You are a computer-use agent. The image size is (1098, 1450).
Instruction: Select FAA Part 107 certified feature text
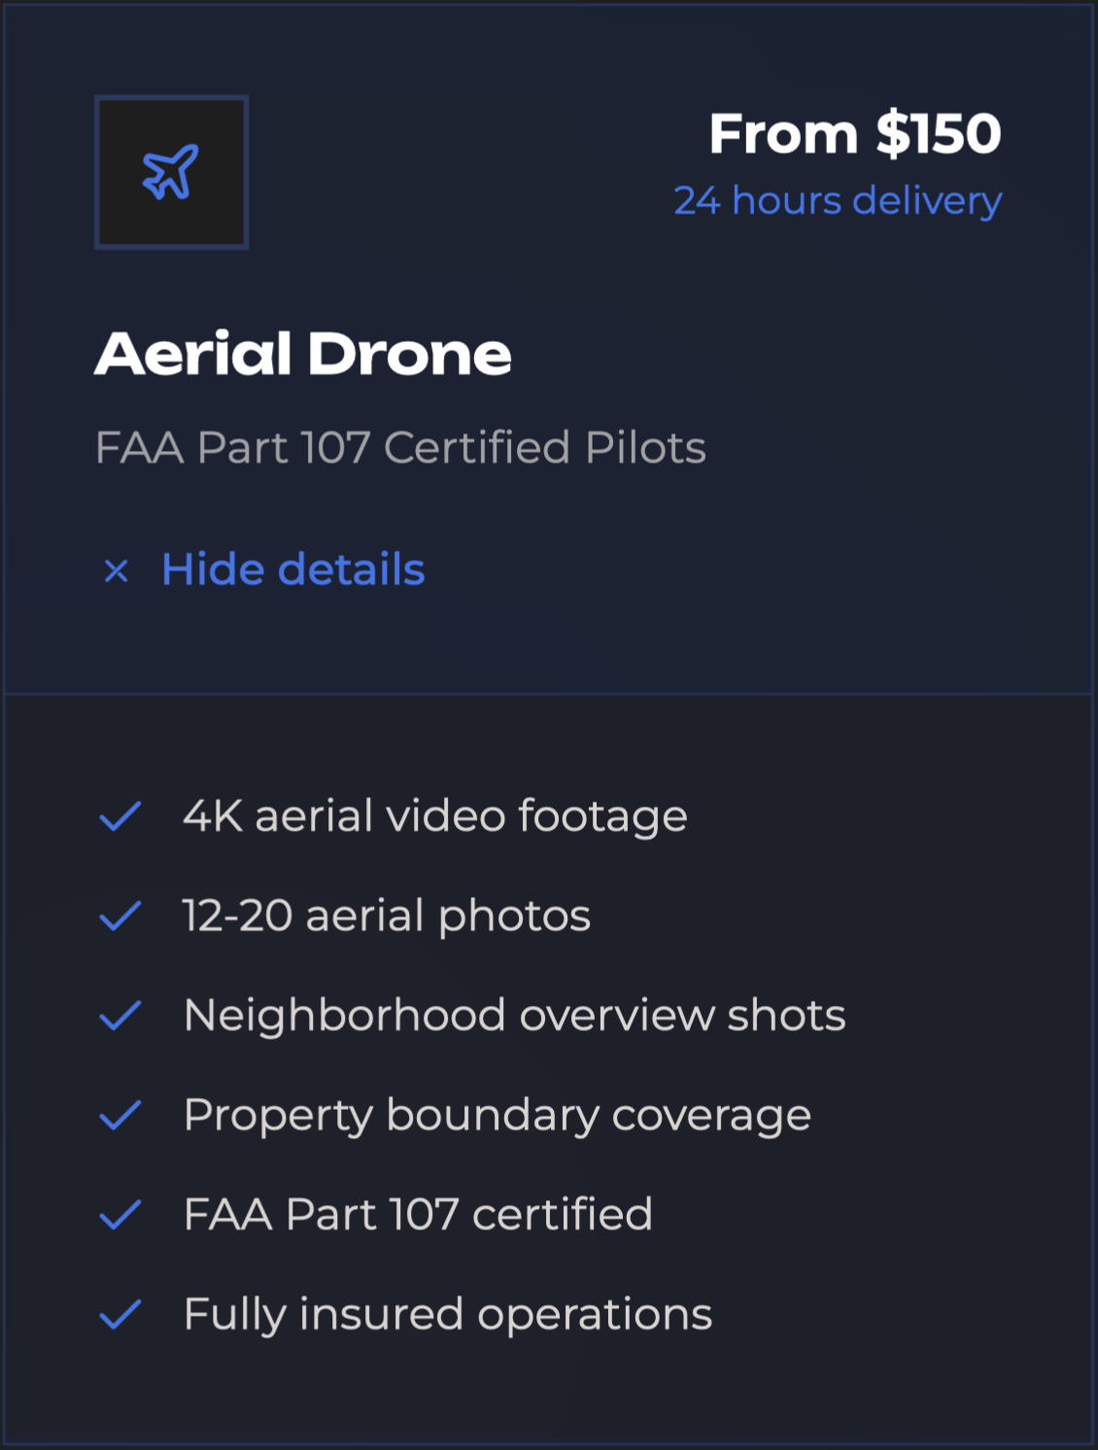point(418,1215)
